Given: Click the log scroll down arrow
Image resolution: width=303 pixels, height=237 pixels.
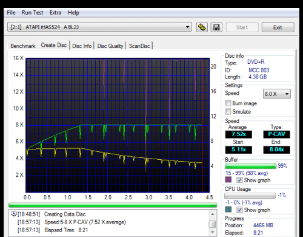Looking at the screenshot, I should (x=213, y=232).
